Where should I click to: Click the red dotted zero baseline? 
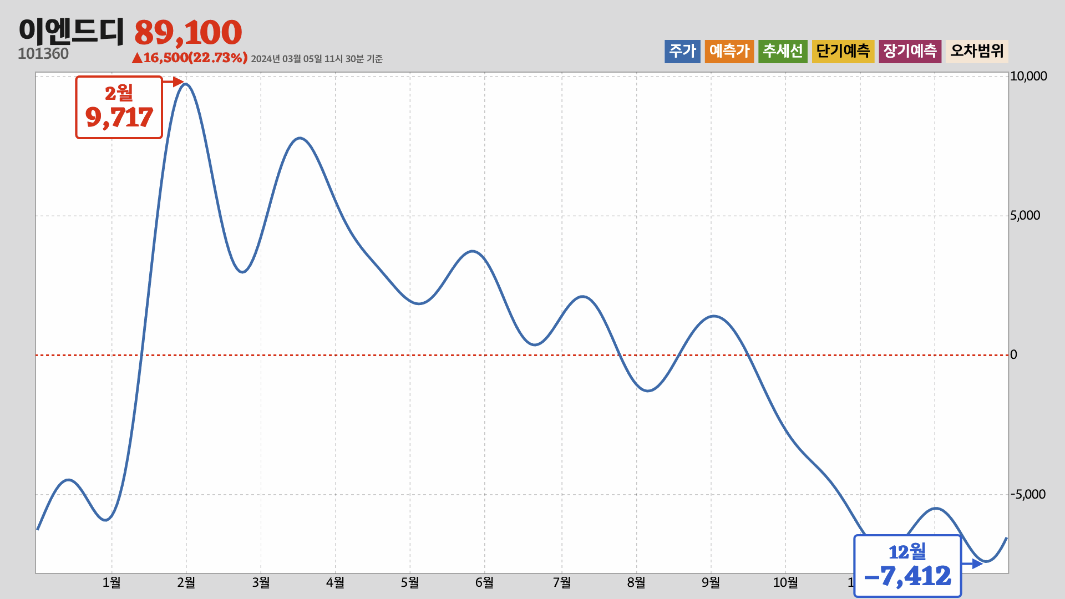[x=522, y=355]
